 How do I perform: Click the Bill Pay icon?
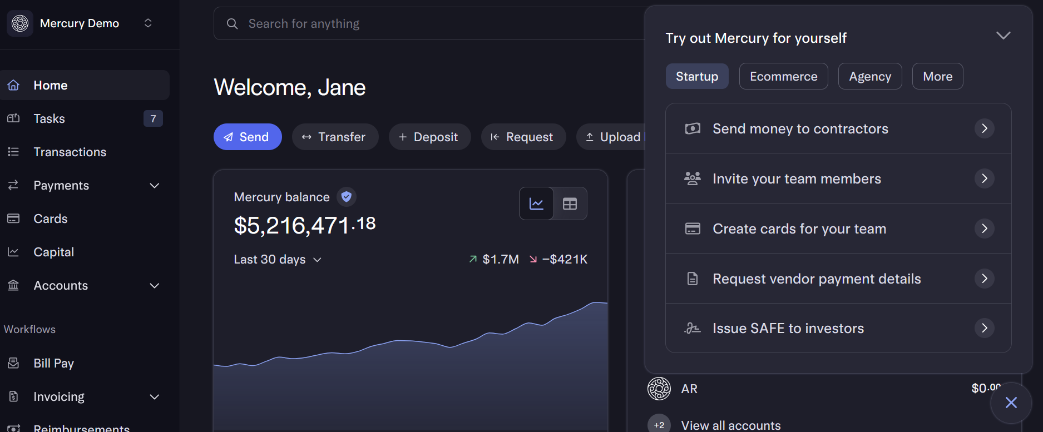click(x=13, y=363)
